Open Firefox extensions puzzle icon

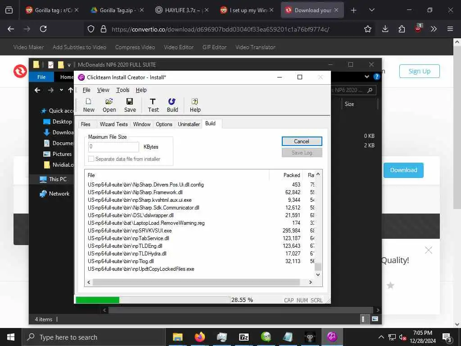402,29
